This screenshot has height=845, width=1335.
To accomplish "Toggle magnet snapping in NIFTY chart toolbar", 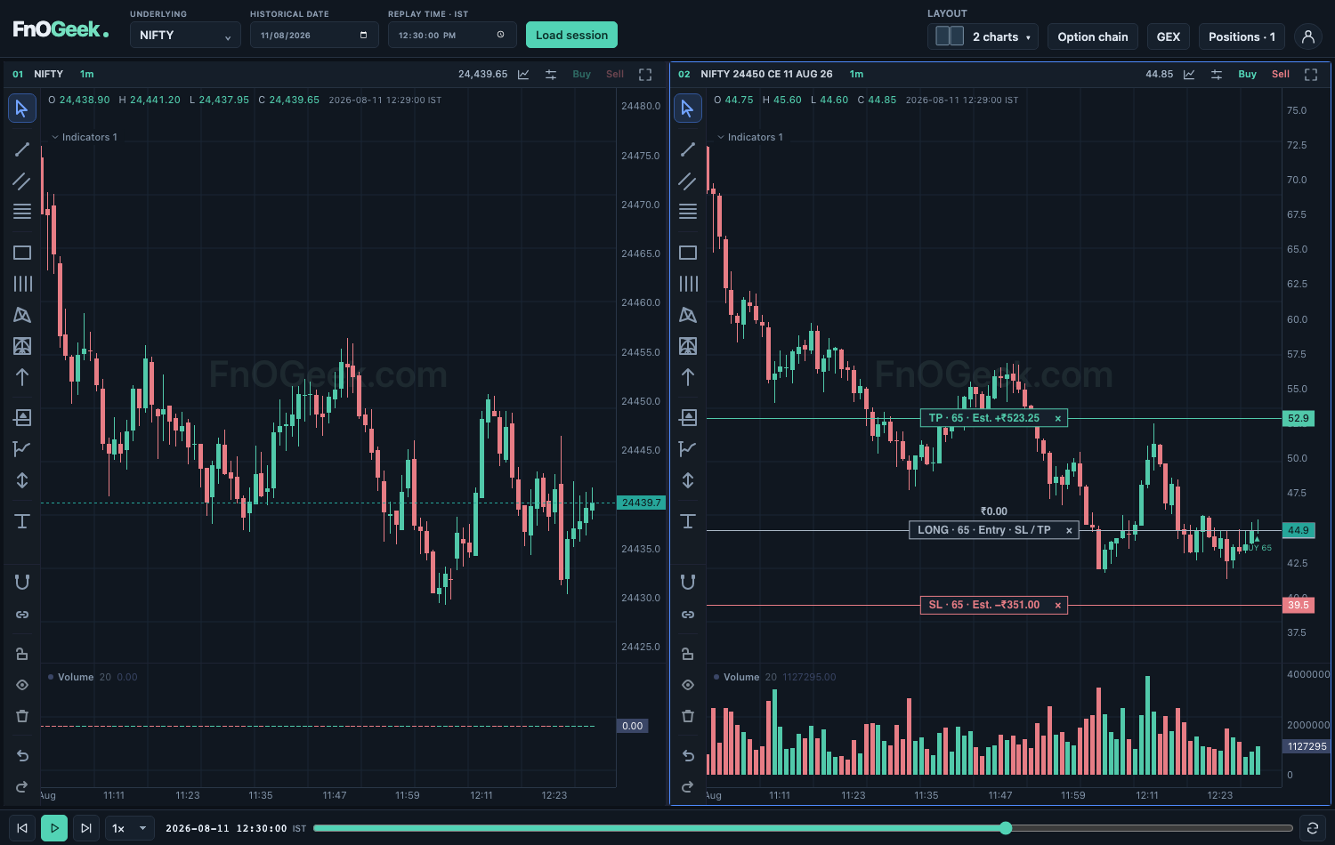I will pos(22,582).
